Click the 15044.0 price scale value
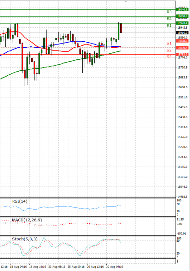 pos(182,187)
